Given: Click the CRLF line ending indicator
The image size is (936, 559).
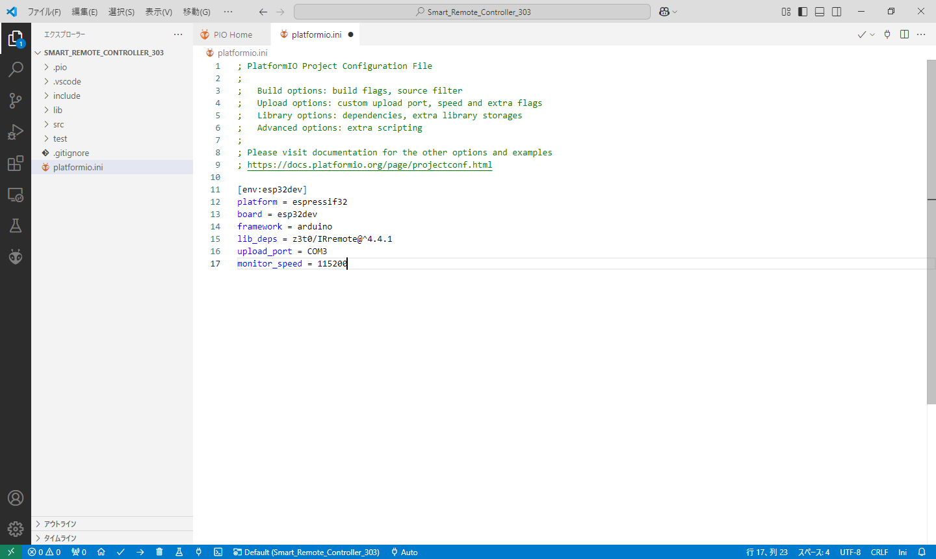Looking at the screenshot, I should (879, 552).
